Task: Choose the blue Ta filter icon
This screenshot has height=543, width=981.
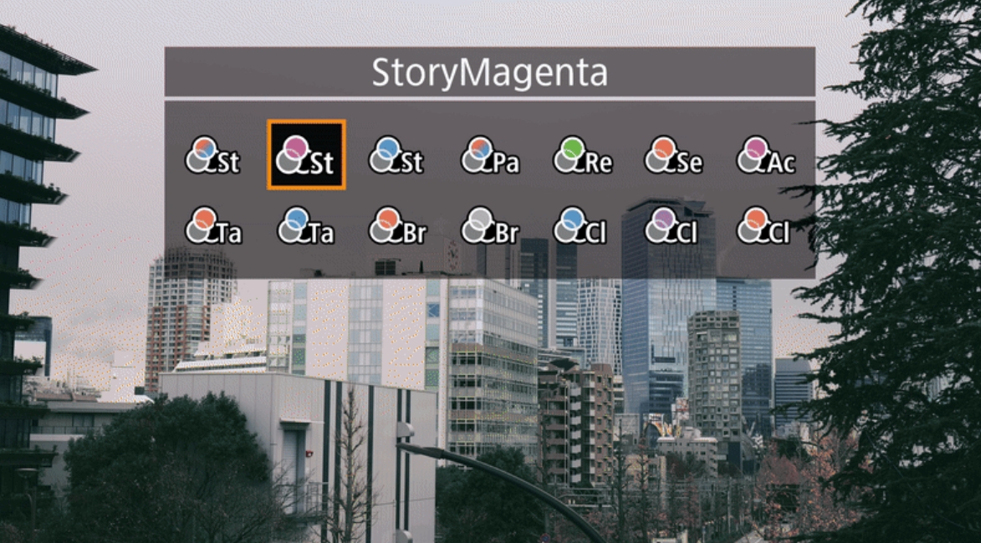Action: click(306, 226)
